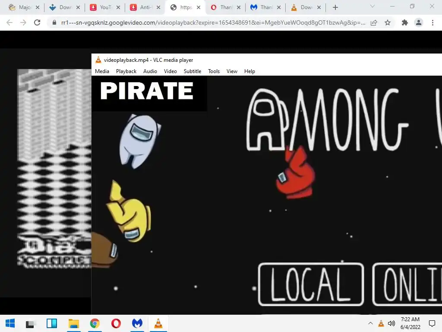
Task: Click VLC cone in system tray
Action: 381,323
